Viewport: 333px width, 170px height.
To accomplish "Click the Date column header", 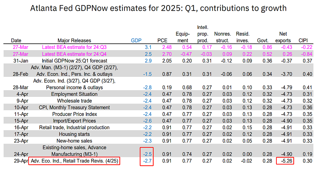I will (16, 40).
